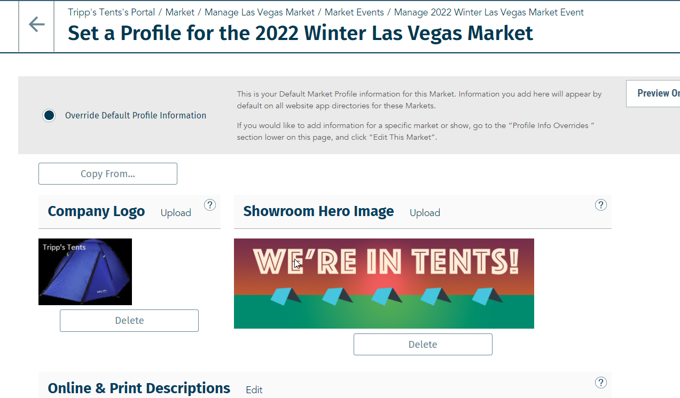
Task: Click the Copy From... button
Action: [x=108, y=174]
